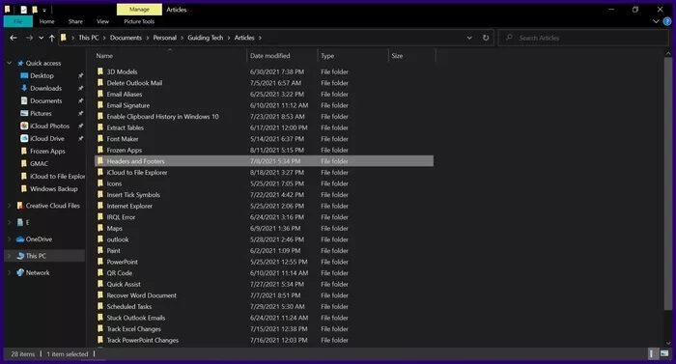Refresh the Articles folder view
This screenshot has width=676, height=364.
click(x=486, y=38)
